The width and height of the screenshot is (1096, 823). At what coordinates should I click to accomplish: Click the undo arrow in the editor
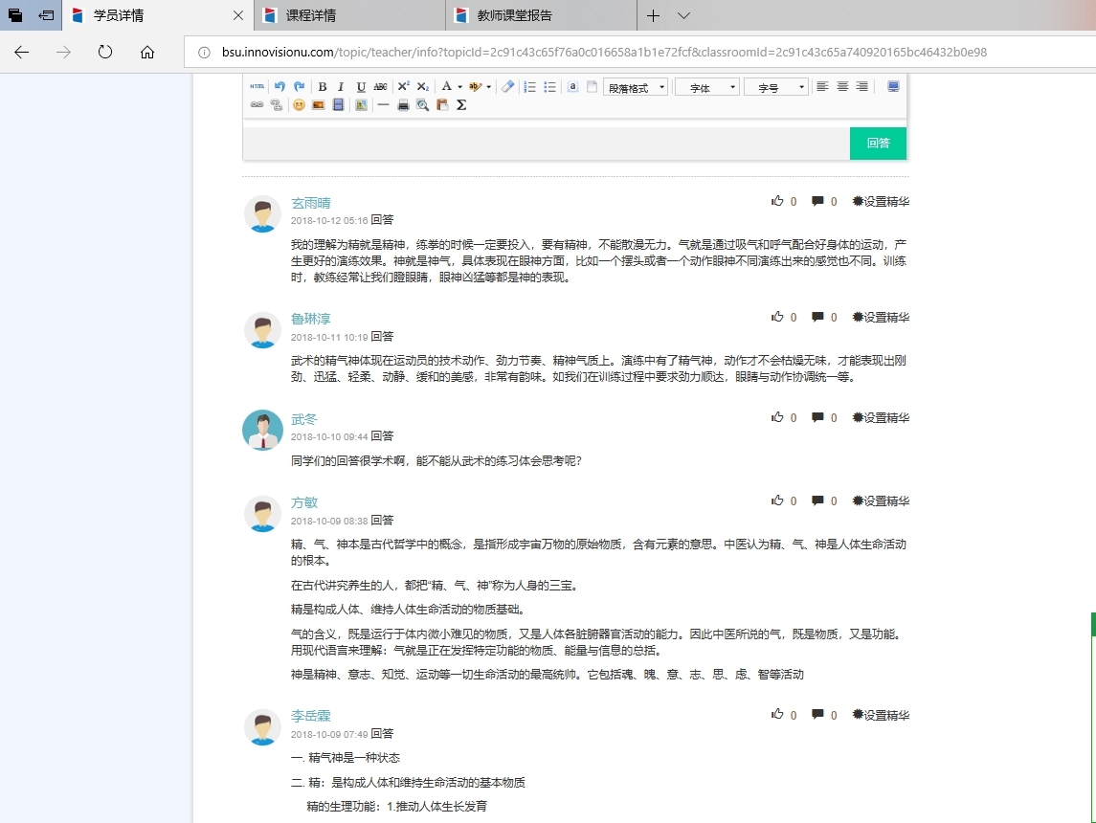point(280,86)
